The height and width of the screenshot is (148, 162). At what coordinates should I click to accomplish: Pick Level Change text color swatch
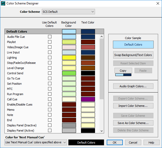click(x=88, y=68)
